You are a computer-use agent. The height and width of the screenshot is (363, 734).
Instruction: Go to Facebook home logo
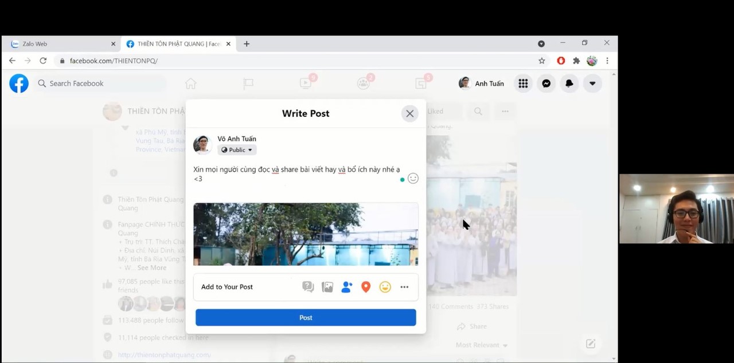coord(19,84)
